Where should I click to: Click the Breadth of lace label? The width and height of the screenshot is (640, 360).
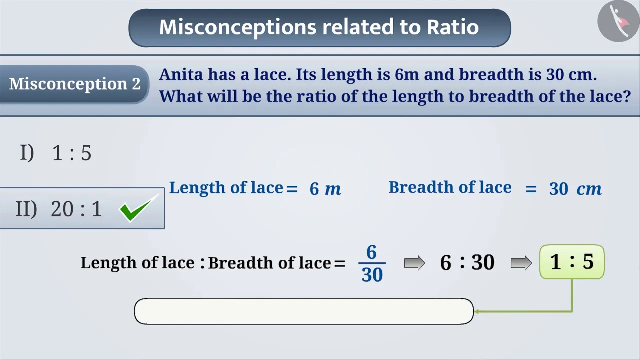click(450, 187)
